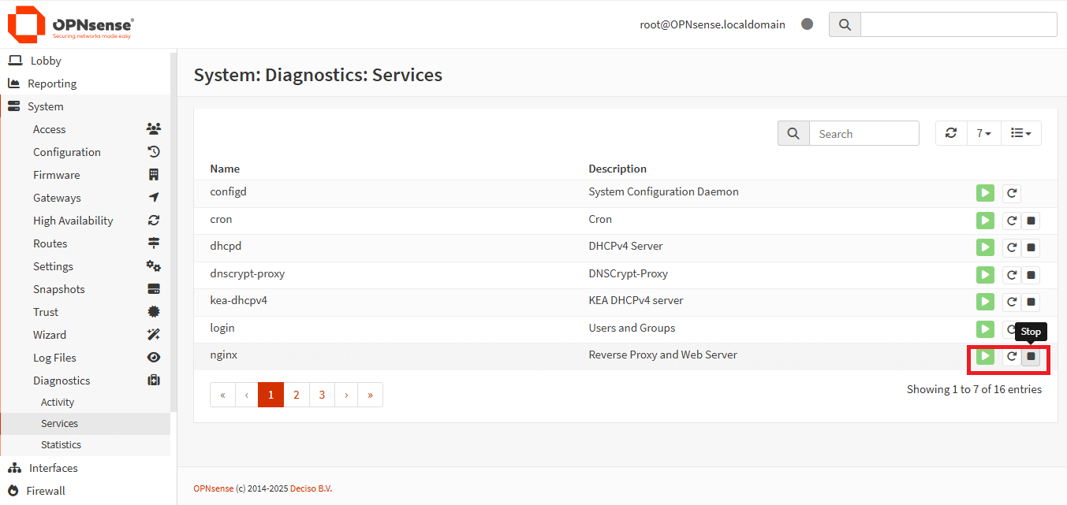
Task: Navigate to last page using double-arrow button
Action: point(370,394)
